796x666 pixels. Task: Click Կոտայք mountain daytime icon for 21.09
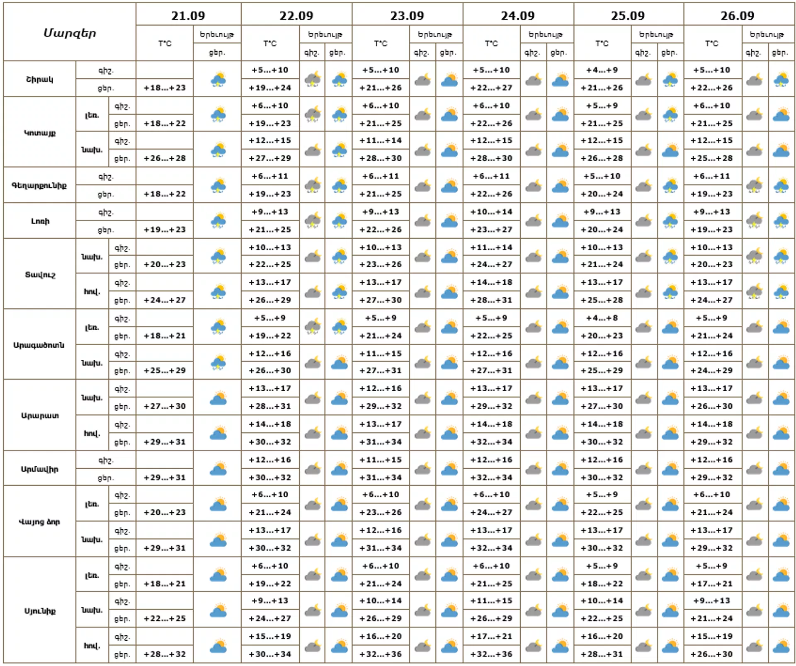[218, 114]
